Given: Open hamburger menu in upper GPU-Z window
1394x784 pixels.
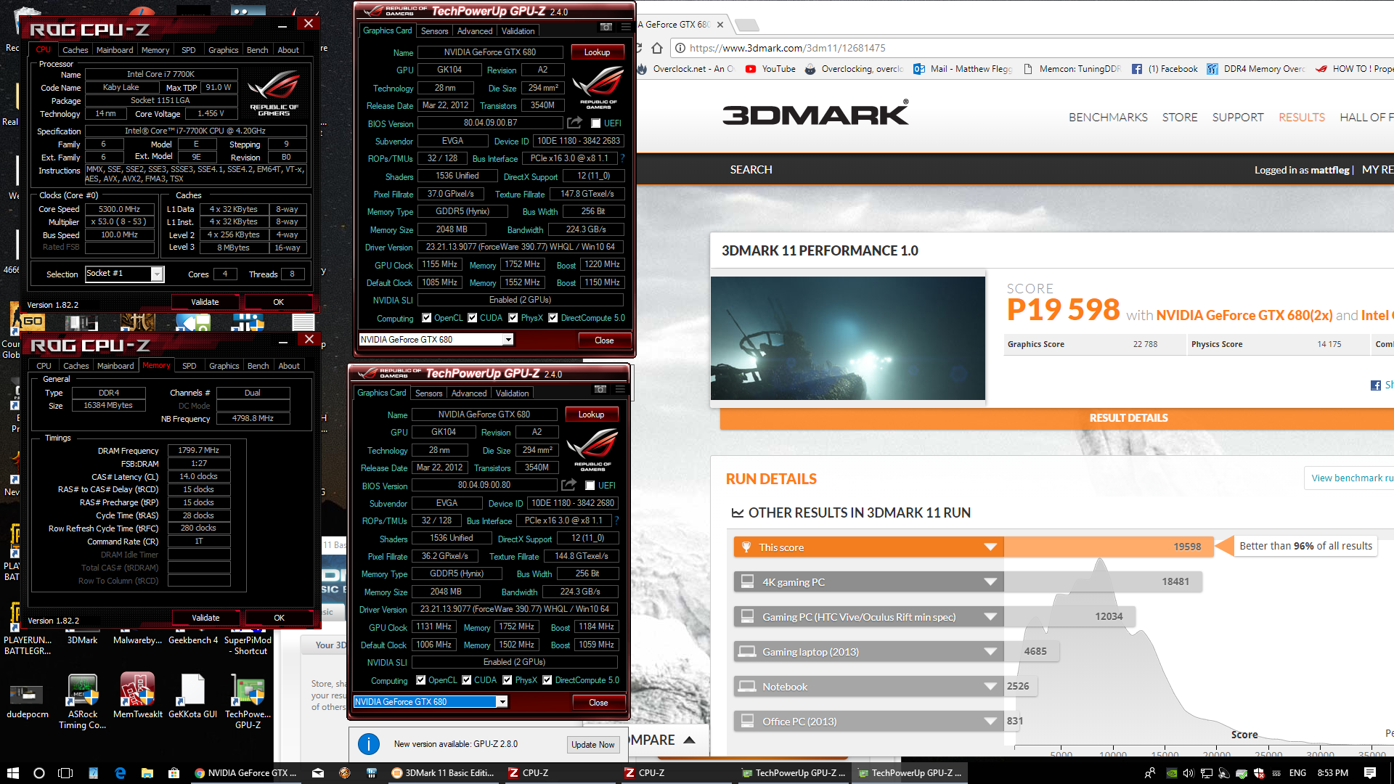Looking at the screenshot, I should click(626, 28).
